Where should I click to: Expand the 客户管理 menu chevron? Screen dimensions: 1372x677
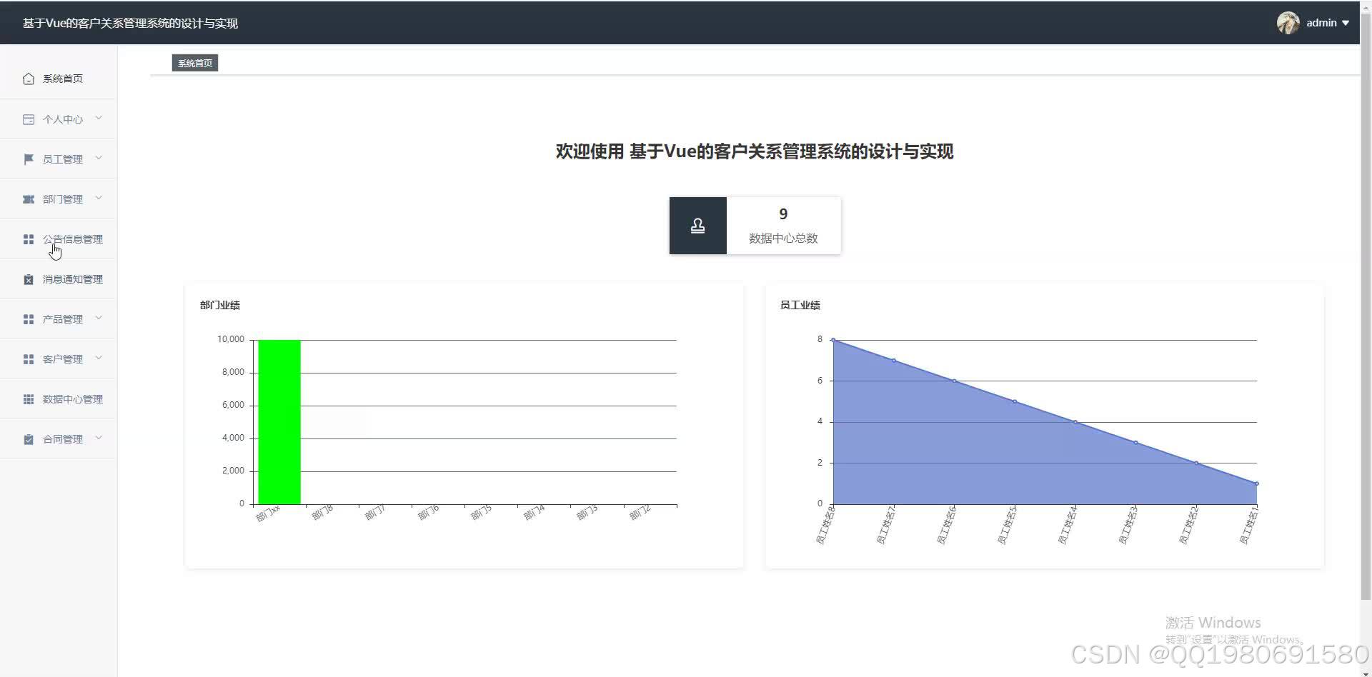pos(99,358)
